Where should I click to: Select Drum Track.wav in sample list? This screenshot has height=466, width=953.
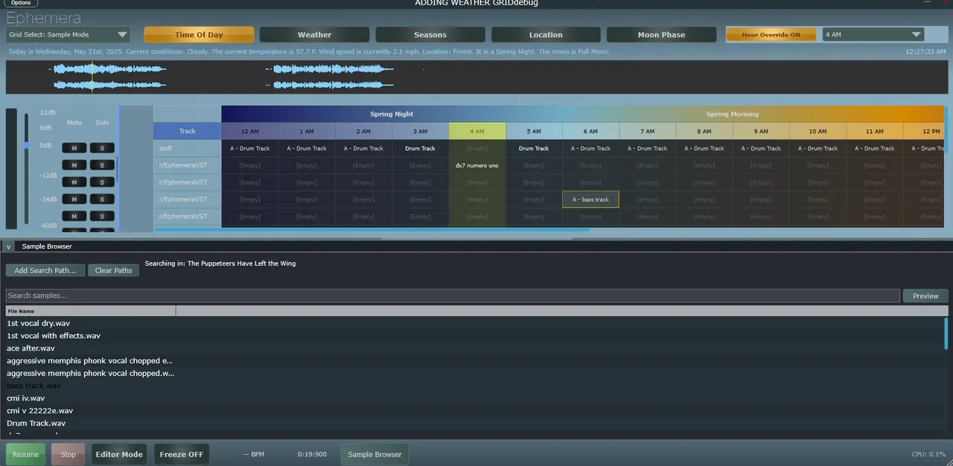(x=36, y=424)
